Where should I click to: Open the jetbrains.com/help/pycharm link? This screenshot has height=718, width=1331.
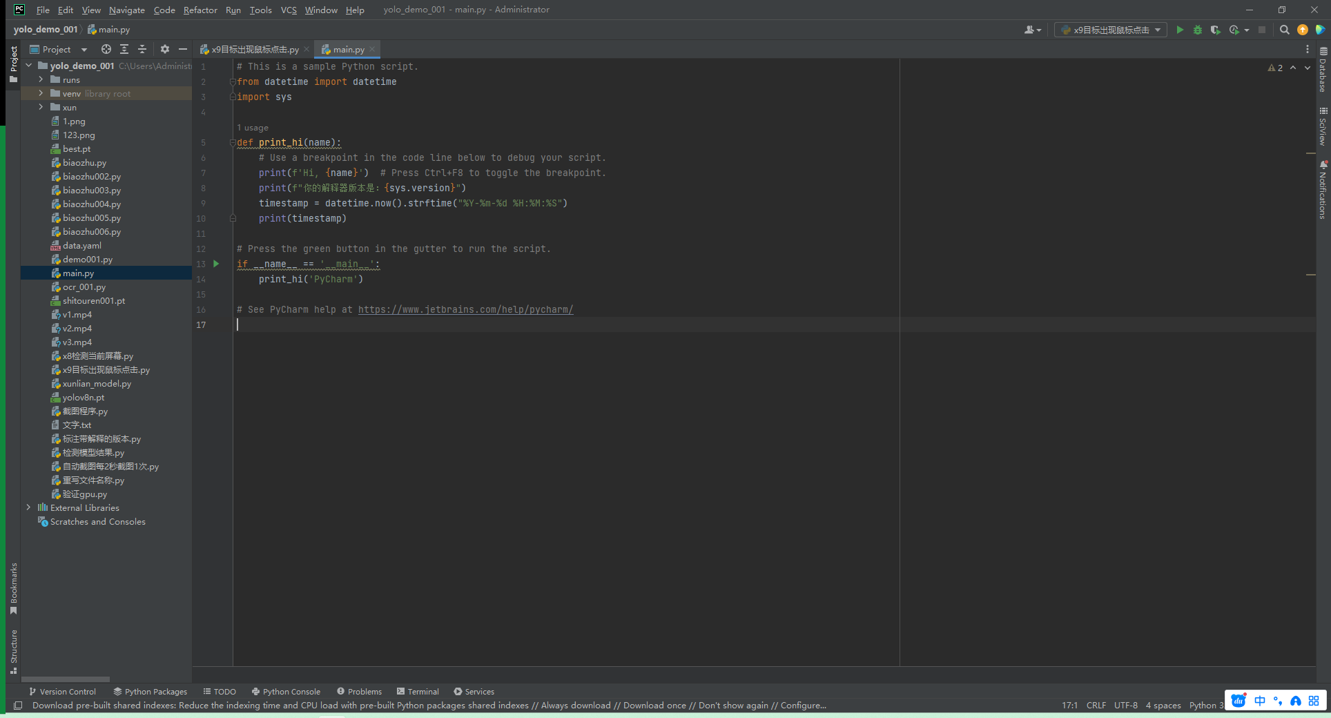pos(465,309)
